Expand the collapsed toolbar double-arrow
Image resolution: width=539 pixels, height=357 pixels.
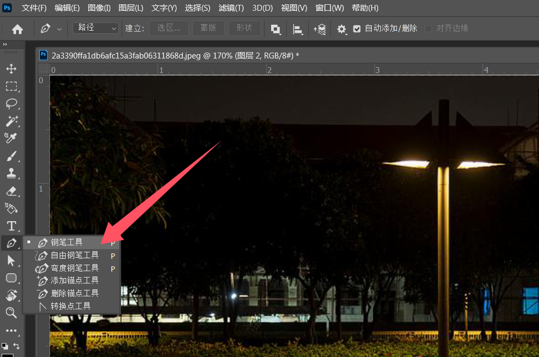[5, 44]
